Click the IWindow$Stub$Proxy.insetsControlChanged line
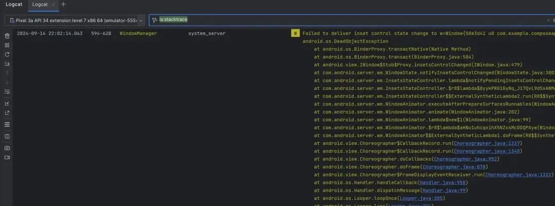Screen dimensions: 555x206 (x=418, y=64)
